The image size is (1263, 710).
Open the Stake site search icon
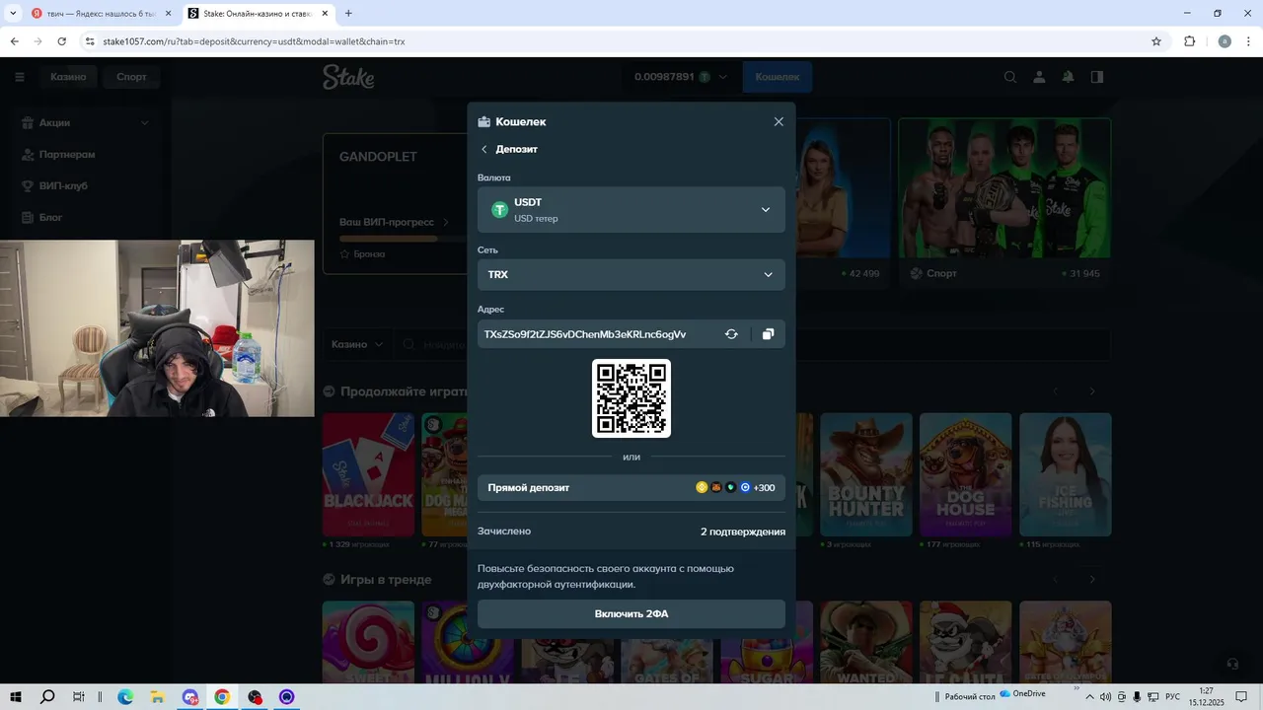tap(1009, 77)
